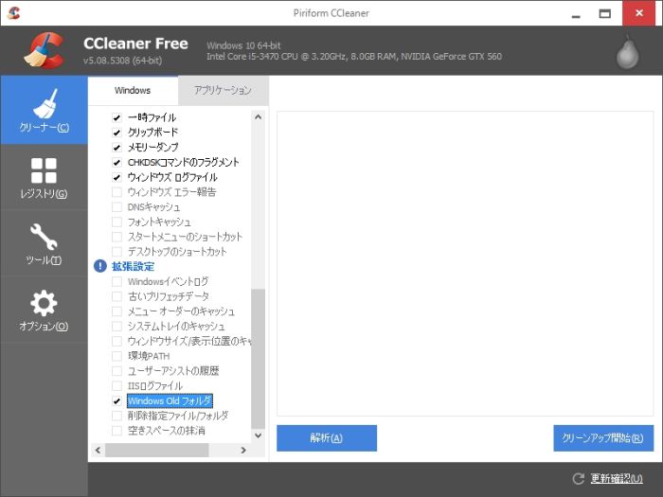The width and height of the screenshot is (663, 497).
Task: Enable the DNSキャッシュ checkbox
Action: click(x=116, y=206)
